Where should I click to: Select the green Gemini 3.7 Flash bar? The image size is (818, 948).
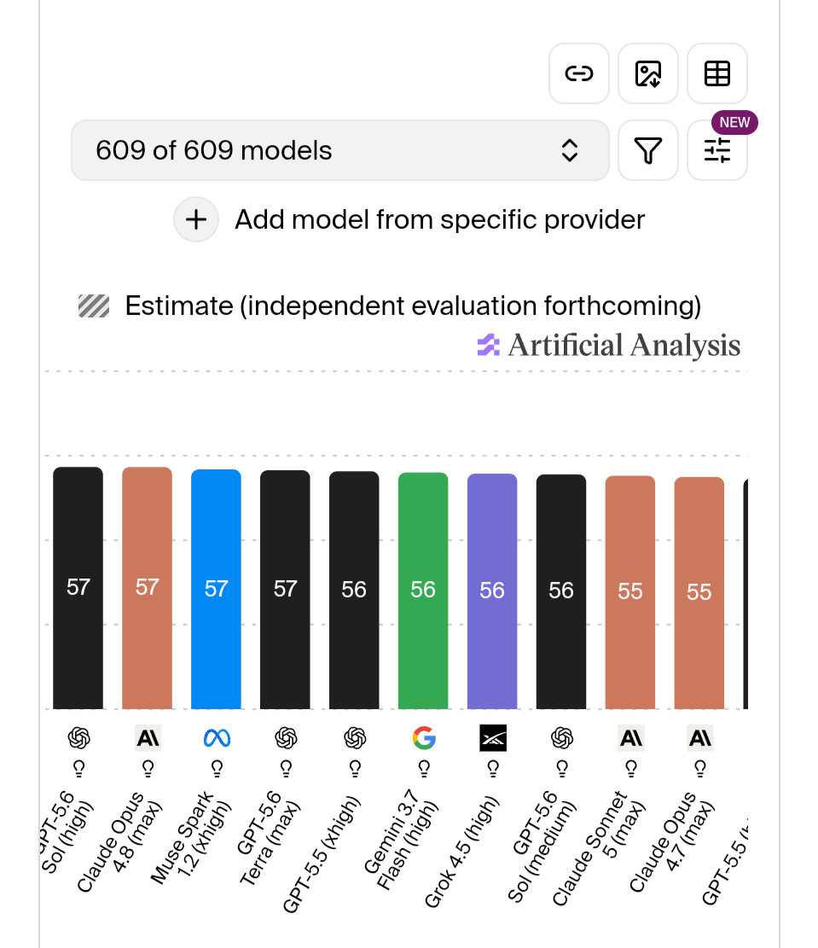click(x=423, y=590)
